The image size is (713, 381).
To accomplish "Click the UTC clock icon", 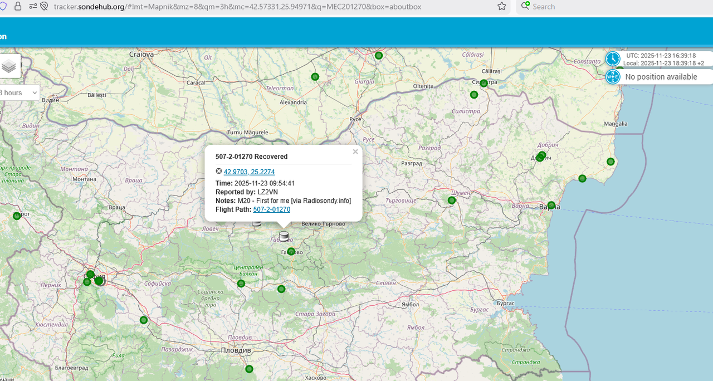I will pos(613,59).
